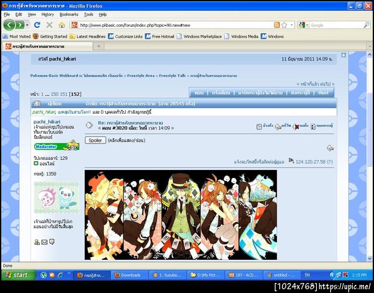This screenshot has width=374, height=293.
Task: Open the search engine selector dropdown
Action: pos(304,25)
